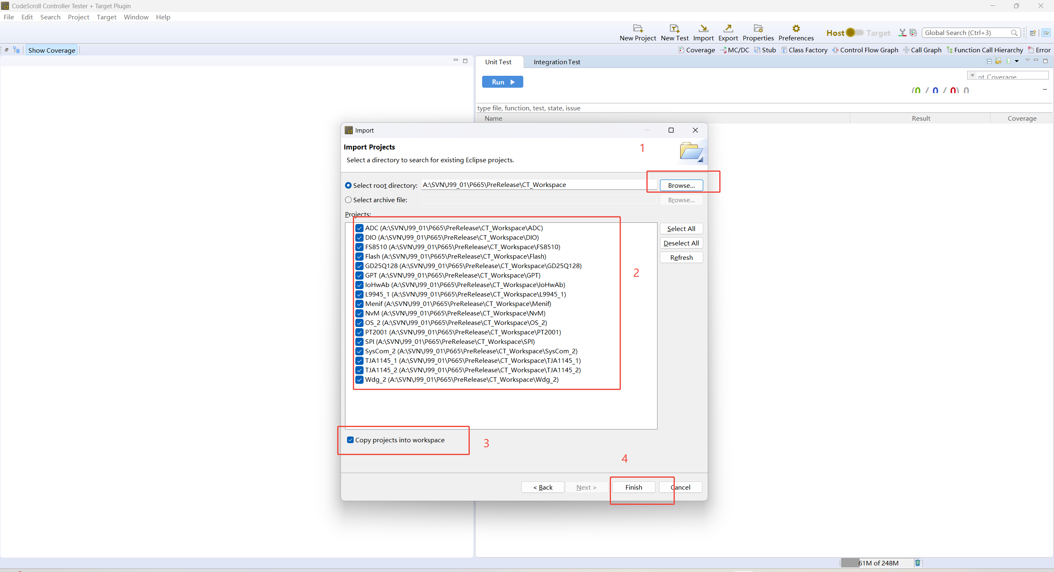Click the Deselect All button

(x=681, y=243)
